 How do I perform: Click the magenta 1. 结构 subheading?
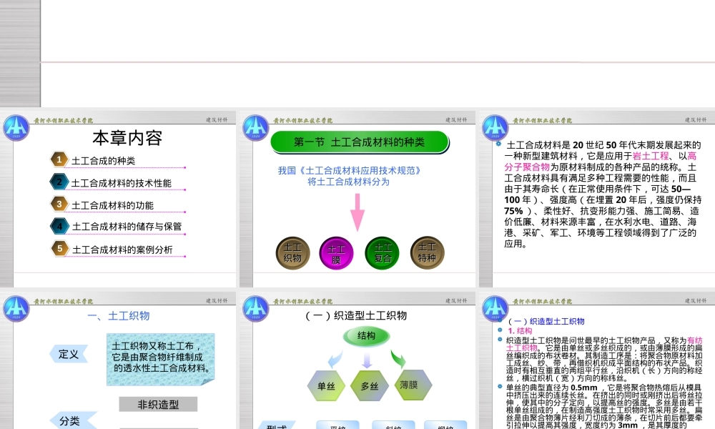(x=520, y=330)
